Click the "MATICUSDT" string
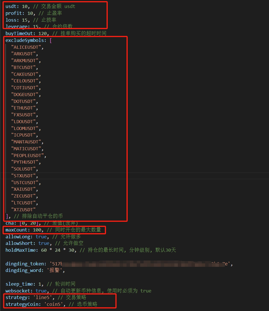Image resolution: width=269 pixels, height=311 pixels. pos(26,149)
